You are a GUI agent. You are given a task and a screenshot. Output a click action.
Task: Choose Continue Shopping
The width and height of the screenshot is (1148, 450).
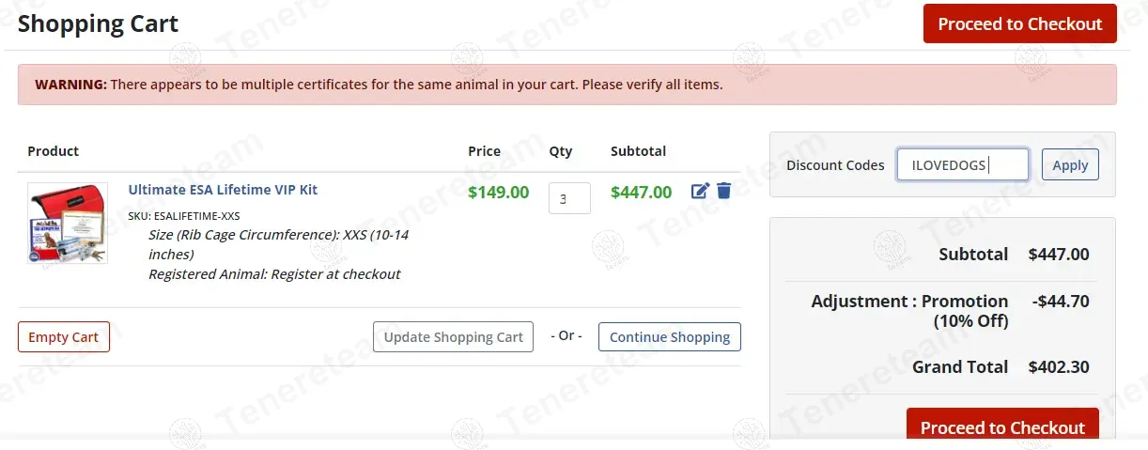click(x=670, y=337)
